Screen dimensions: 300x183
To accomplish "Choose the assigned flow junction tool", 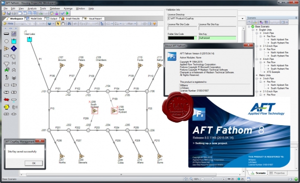I will point(6,48).
